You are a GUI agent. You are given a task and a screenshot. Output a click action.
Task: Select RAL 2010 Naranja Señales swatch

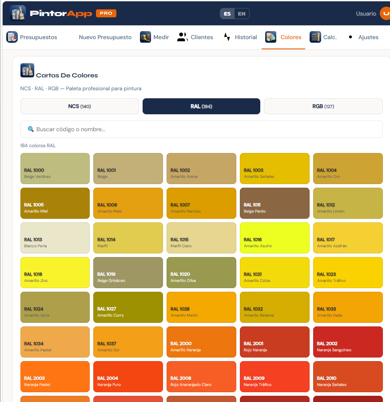click(x=348, y=377)
